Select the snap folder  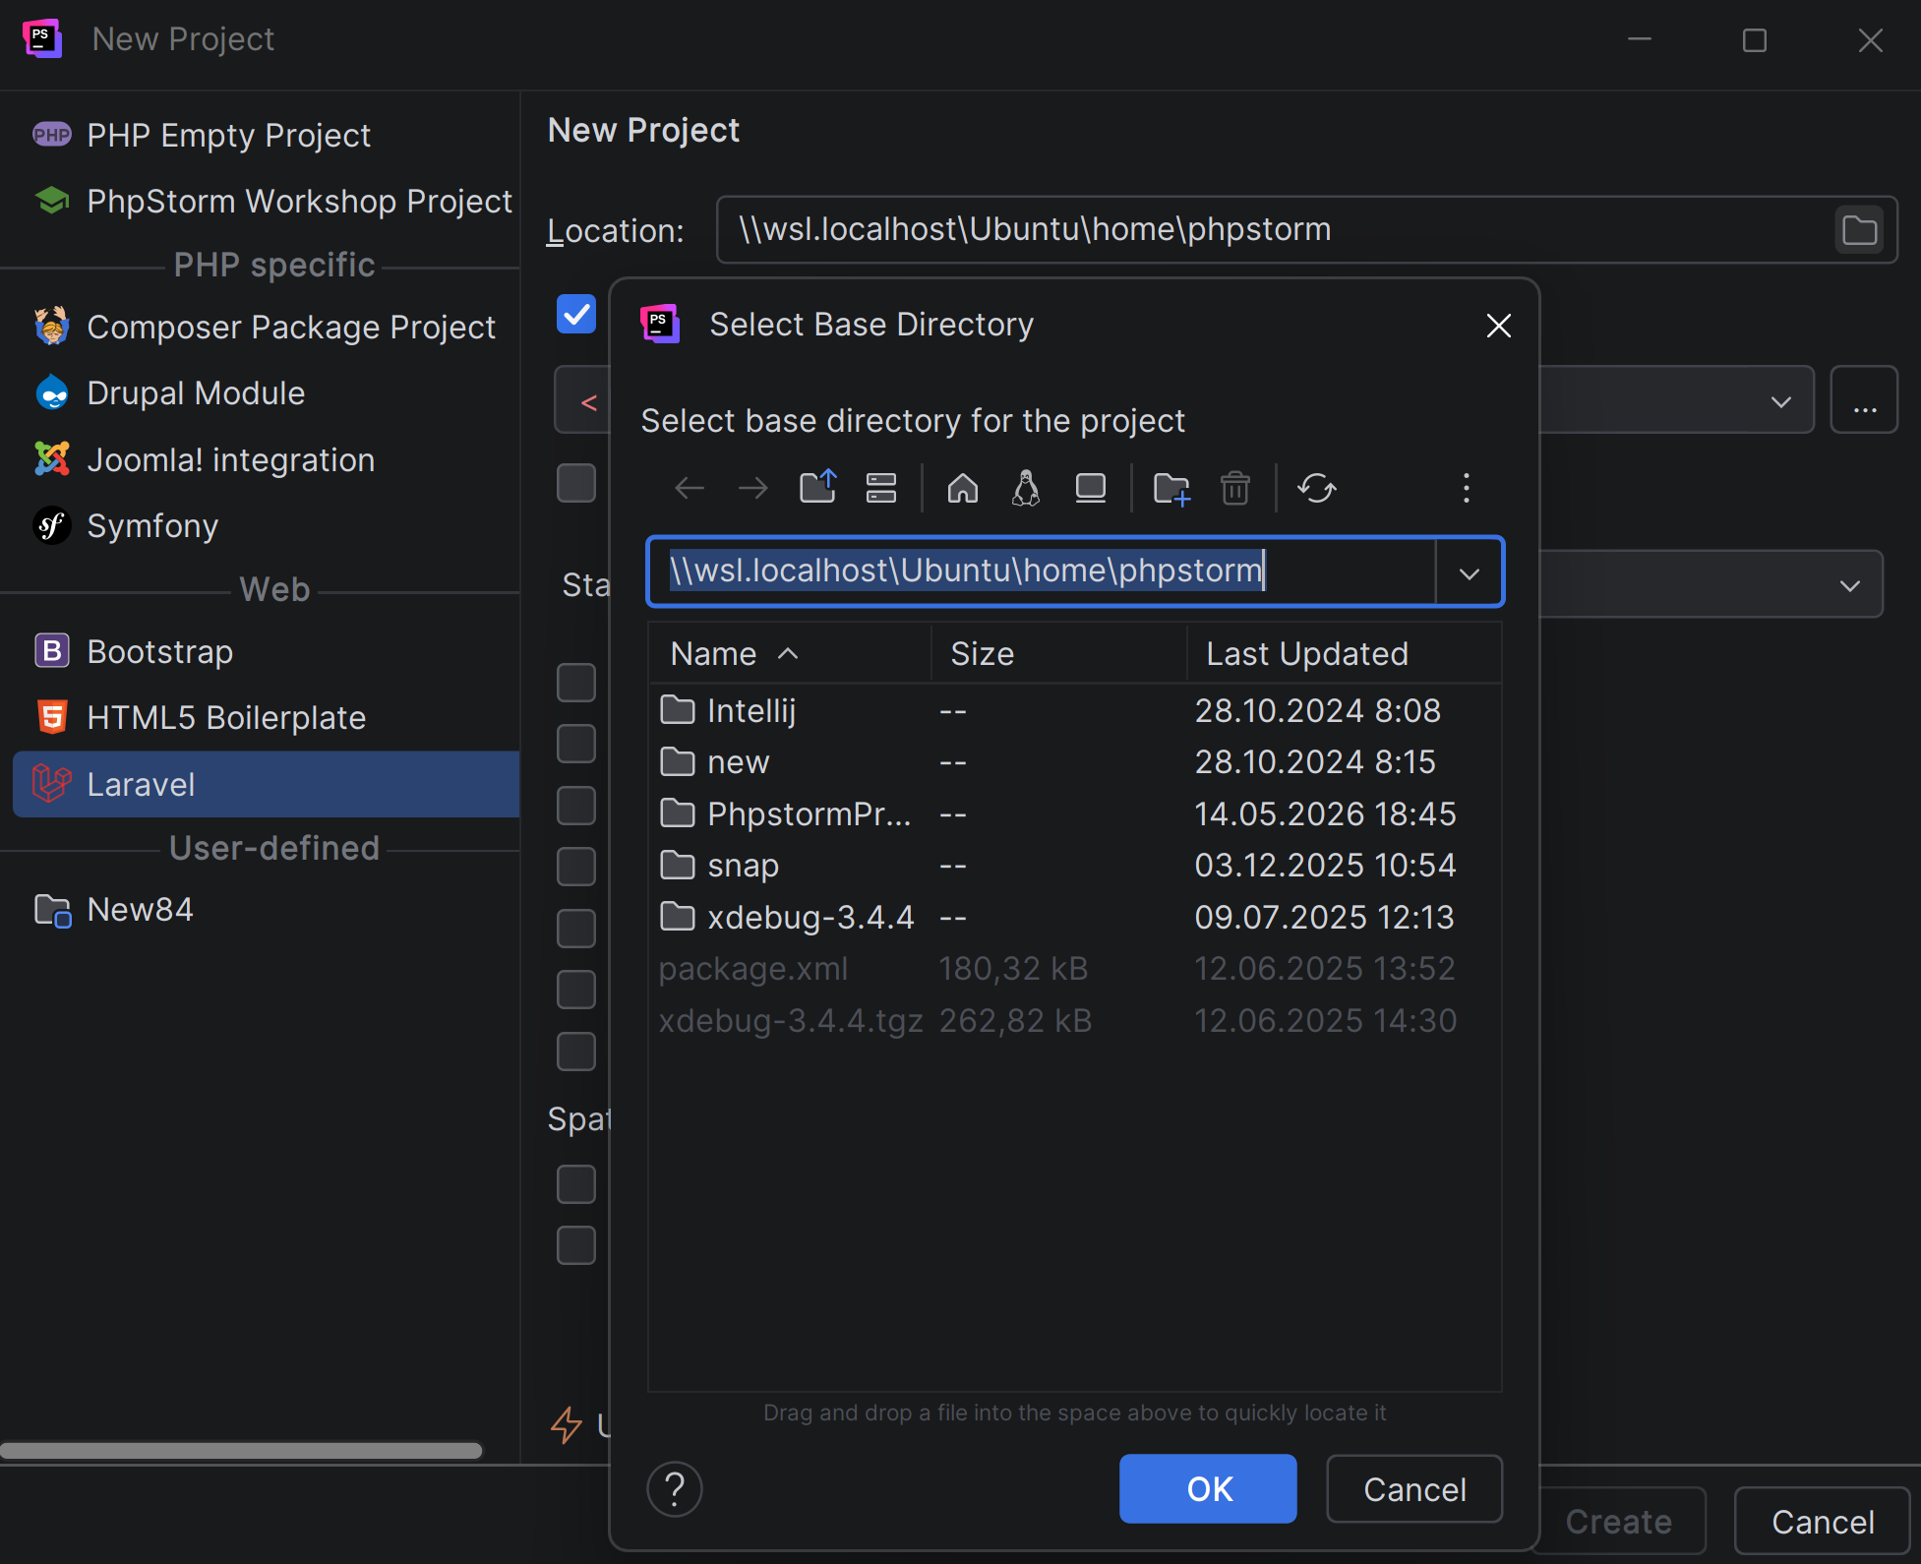point(1074,866)
